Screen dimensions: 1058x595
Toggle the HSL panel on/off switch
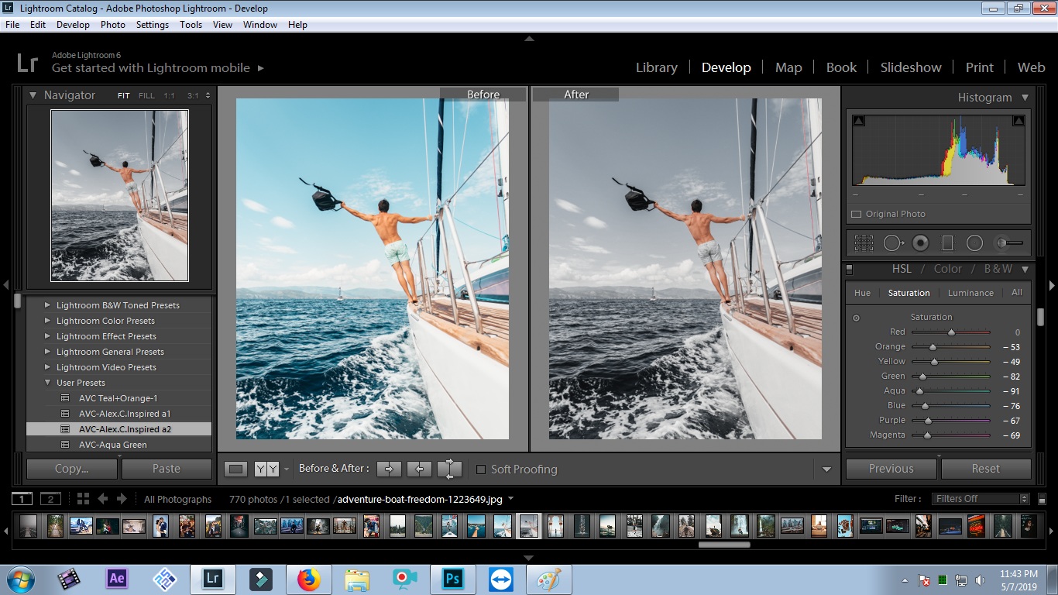pos(849,270)
